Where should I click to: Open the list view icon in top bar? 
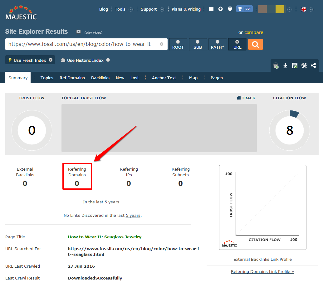click(x=211, y=9)
